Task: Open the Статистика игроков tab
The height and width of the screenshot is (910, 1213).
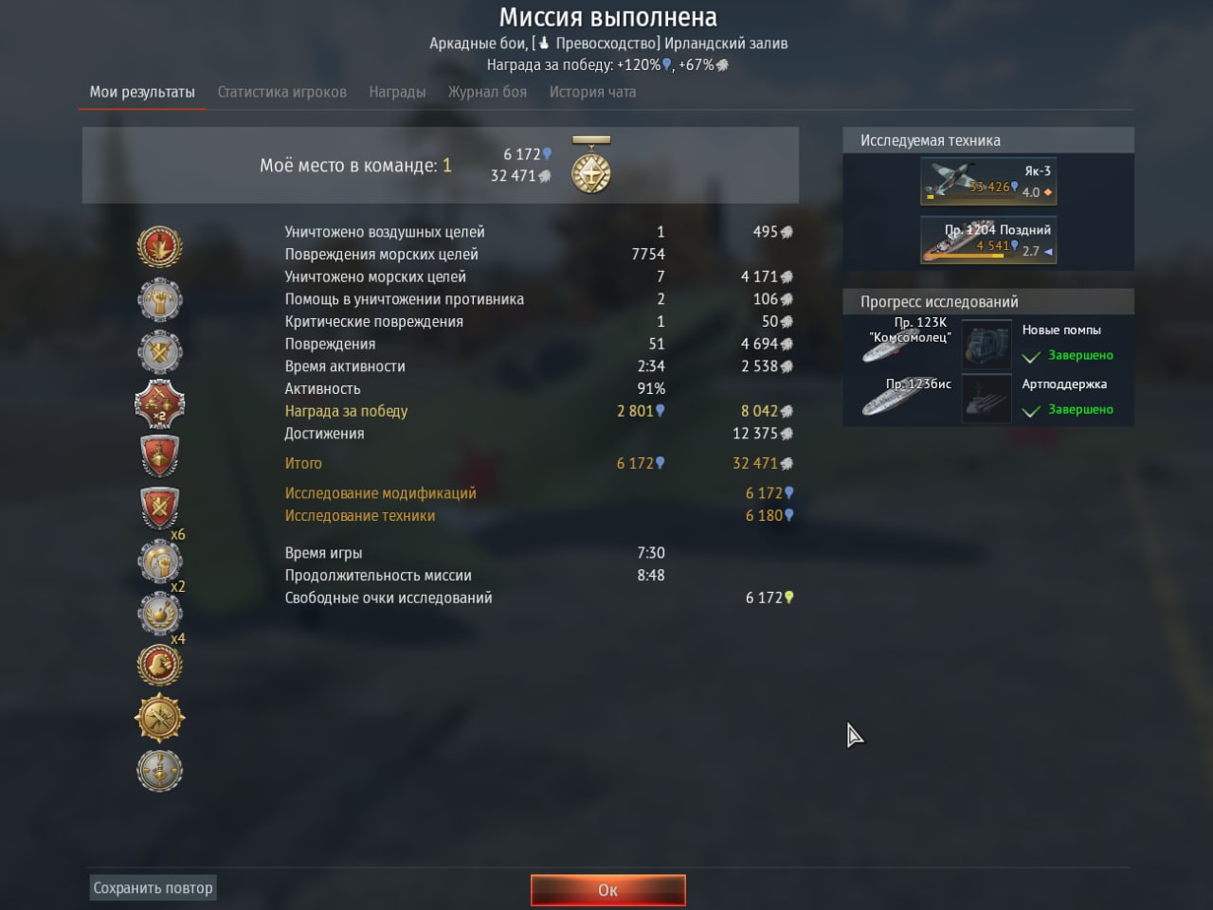Action: 281,92
